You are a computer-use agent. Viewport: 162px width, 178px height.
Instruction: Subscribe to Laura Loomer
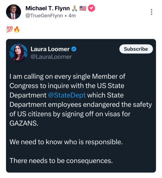136,49
